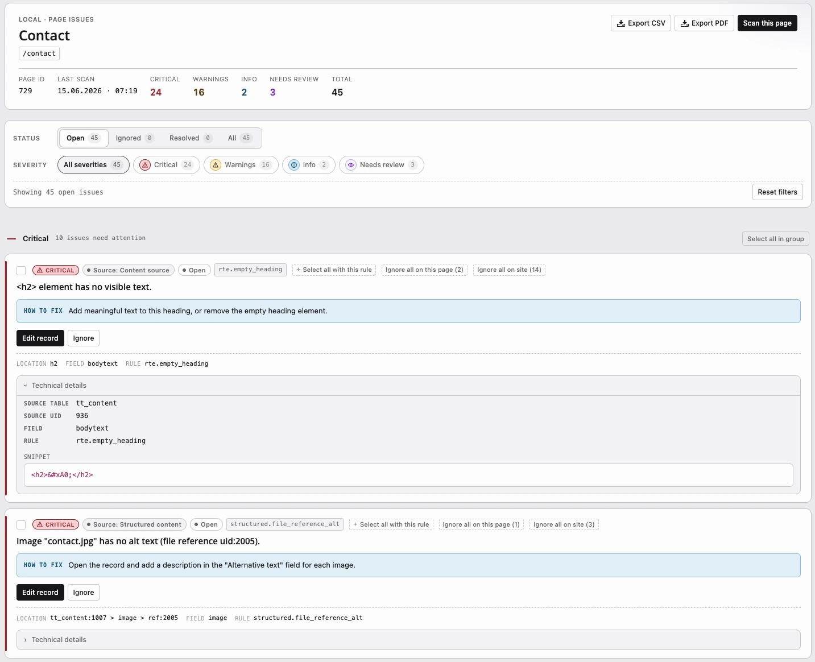Tick the checkbox for the empty h2 issue

(21, 271)
